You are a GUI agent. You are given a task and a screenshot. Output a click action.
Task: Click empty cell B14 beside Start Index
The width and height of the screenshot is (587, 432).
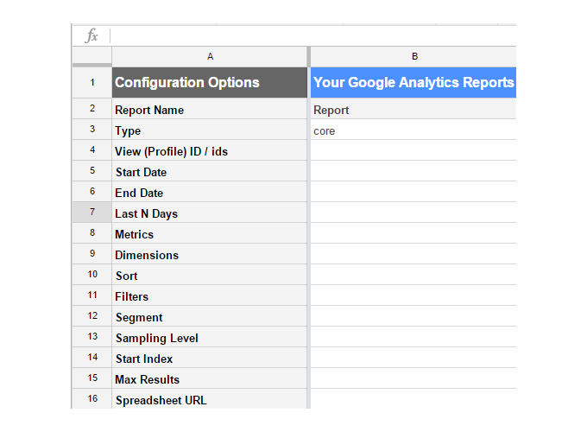pyautogui.click(x=413, y=359)
